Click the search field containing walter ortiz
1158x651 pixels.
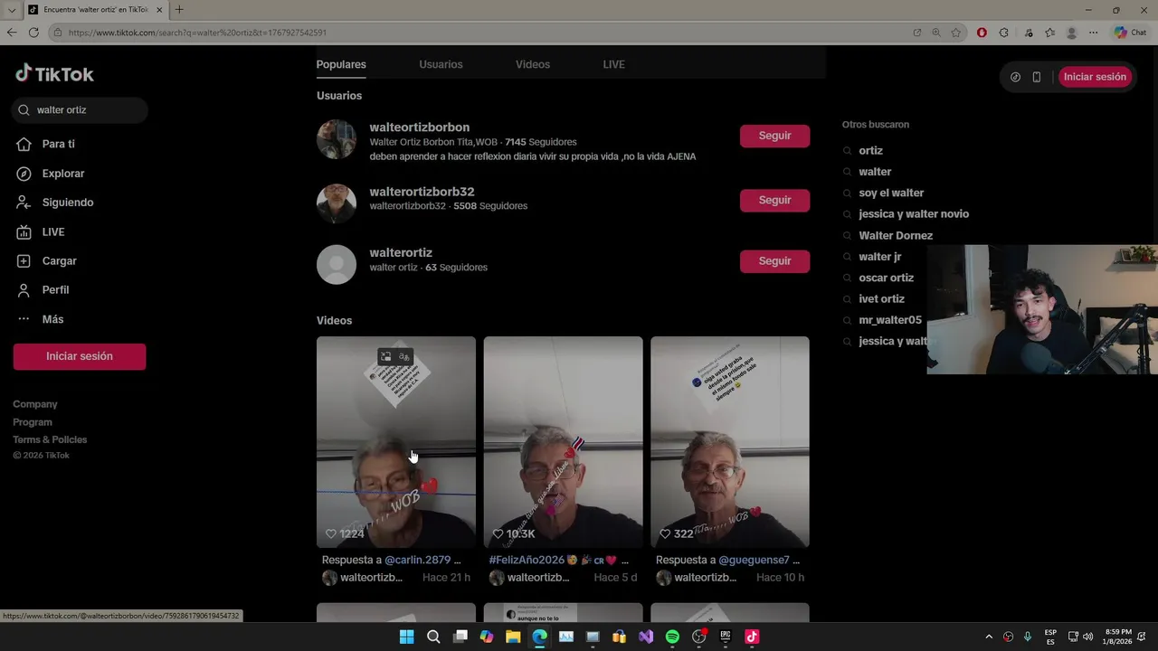pyautogui.click(x=80, y=110)
